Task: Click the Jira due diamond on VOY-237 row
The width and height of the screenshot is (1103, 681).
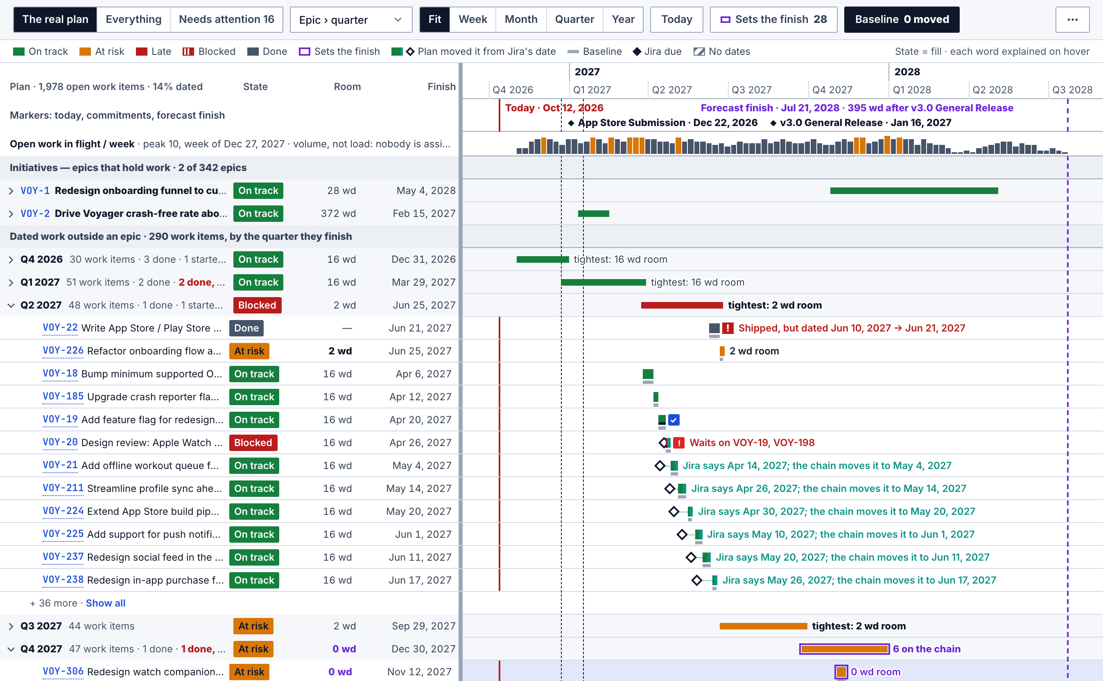Action: 691,557
